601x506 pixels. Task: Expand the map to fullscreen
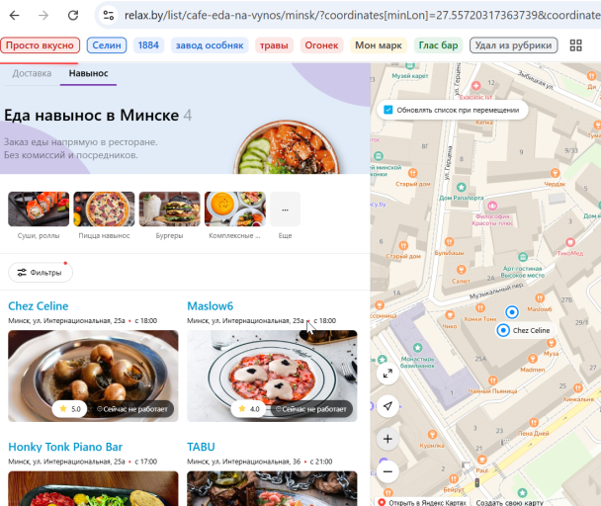click(x=387, y=373)
